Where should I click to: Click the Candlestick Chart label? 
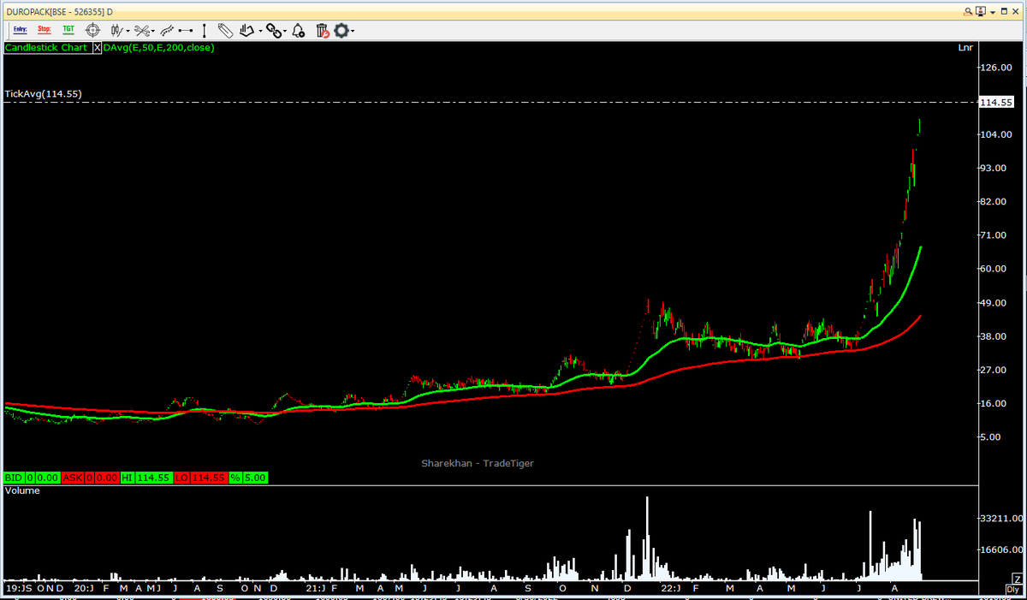[x=45, y=48]
